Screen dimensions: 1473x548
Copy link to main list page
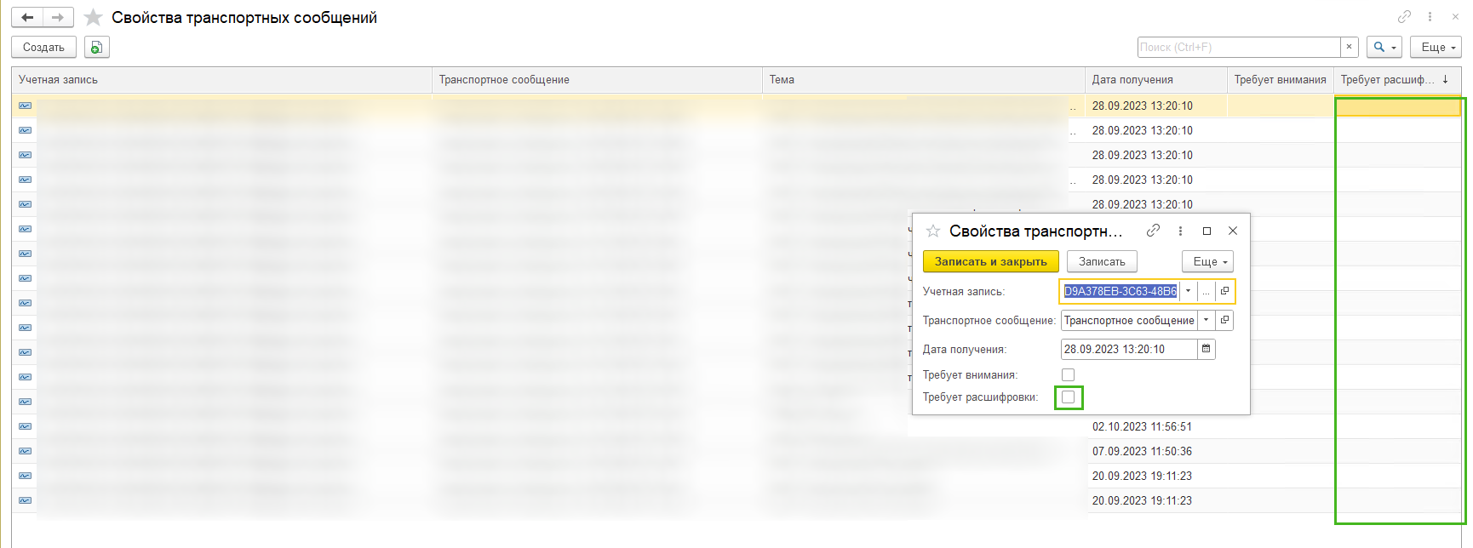click(x=1404, y=17)
